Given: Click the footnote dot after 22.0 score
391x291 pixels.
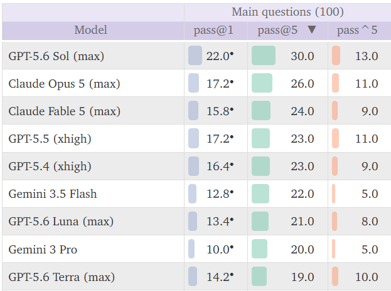Looking at the screenshot, I should pyautogui.click(x=232, y=53).
